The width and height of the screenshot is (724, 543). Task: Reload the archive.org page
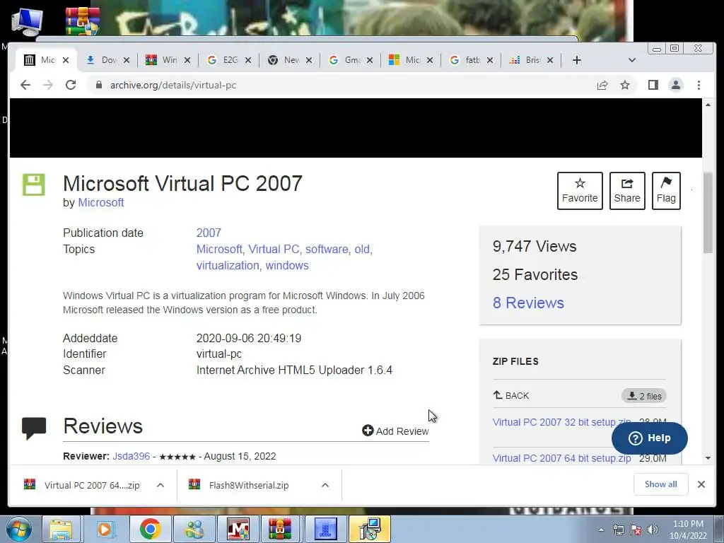click(71, 85)
